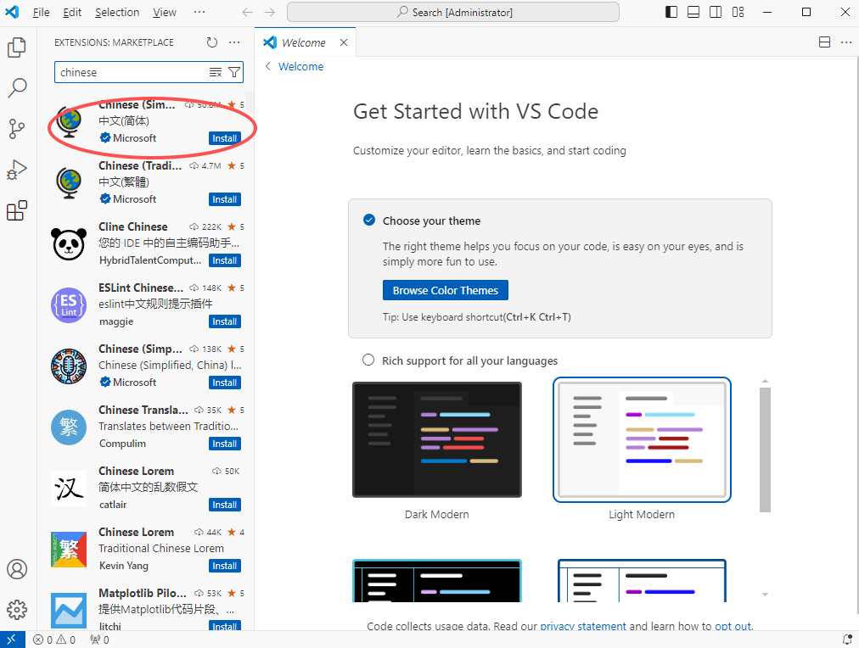Open the Edit menu
This screenshot has width=859, height=648.
(72, 12)
